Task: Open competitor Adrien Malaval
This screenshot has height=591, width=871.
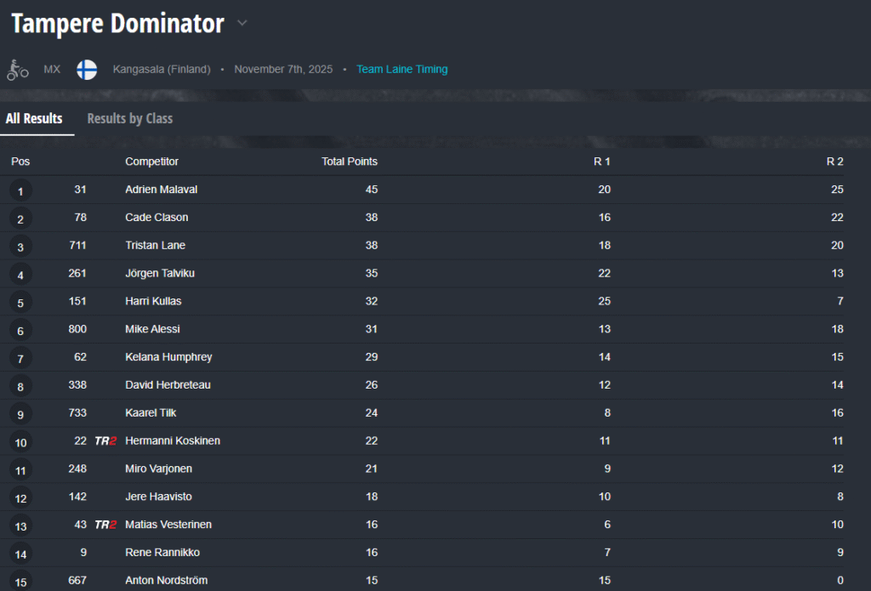Action: pyautogui.click(x=161, y=190)
